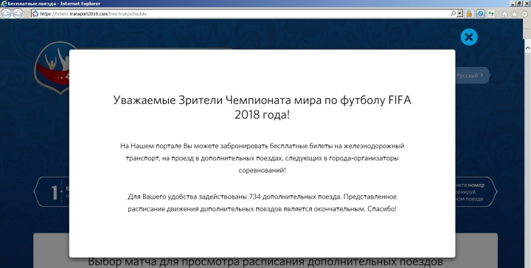This screenshot has width=531, height=268.
Task: Click the site favicon in the address bar
Action: pyautogui.click(x=35, y=13)
